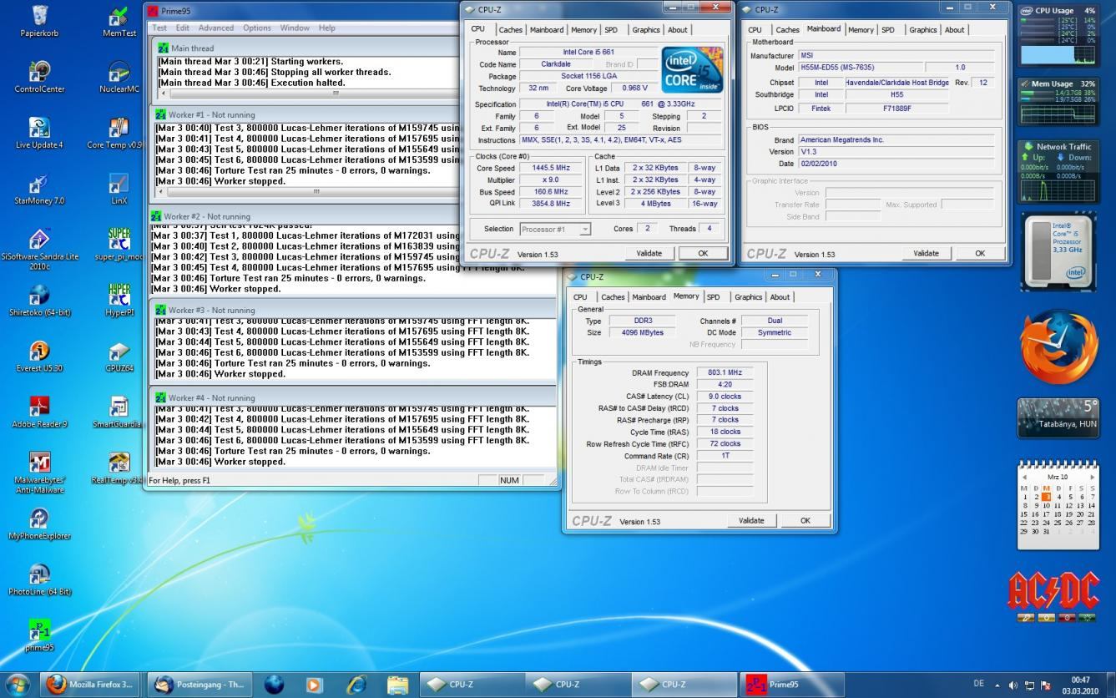Image resolution: width=1116 pixels, height=698 pixels.
Task: Open Windows Explorer folder taskbar icon
Action: pyautogui.click(x=397, y=684)
